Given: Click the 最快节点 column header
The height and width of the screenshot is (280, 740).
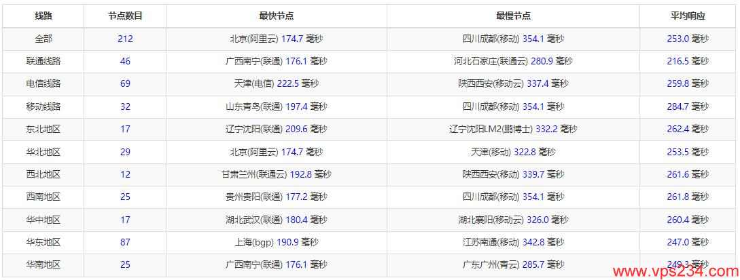Looking at the screenshot, I should (x=277, y=16).
